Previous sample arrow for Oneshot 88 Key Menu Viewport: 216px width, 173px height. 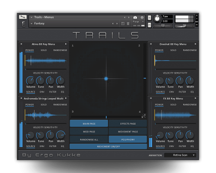click(151, 44)
